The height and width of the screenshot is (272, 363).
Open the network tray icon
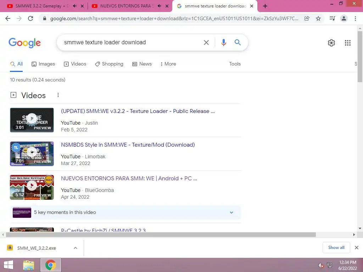pos(330,265)
